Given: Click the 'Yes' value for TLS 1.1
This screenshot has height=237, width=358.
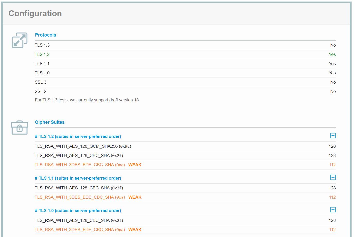Looking at the screenshot, I should 332,64.
